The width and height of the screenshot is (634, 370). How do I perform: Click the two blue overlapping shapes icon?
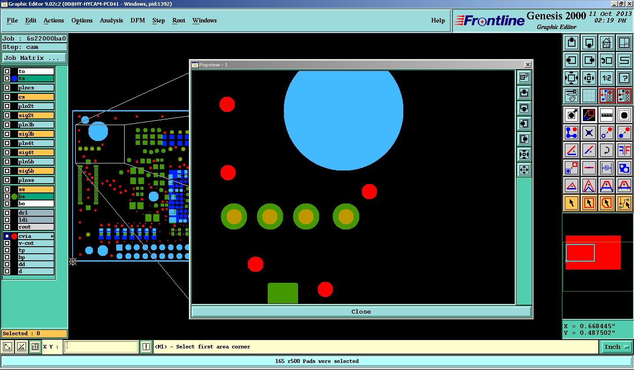[x=624, y=168]
